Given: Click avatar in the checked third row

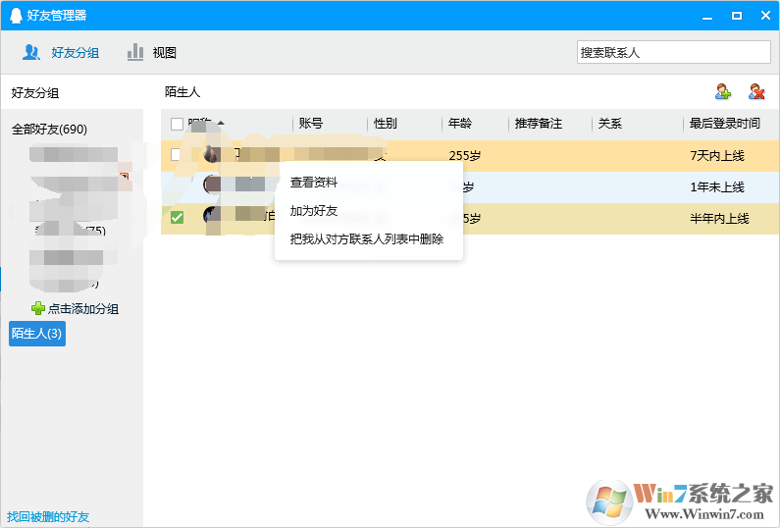Looking at the screenshot, I should coord(212,217).
